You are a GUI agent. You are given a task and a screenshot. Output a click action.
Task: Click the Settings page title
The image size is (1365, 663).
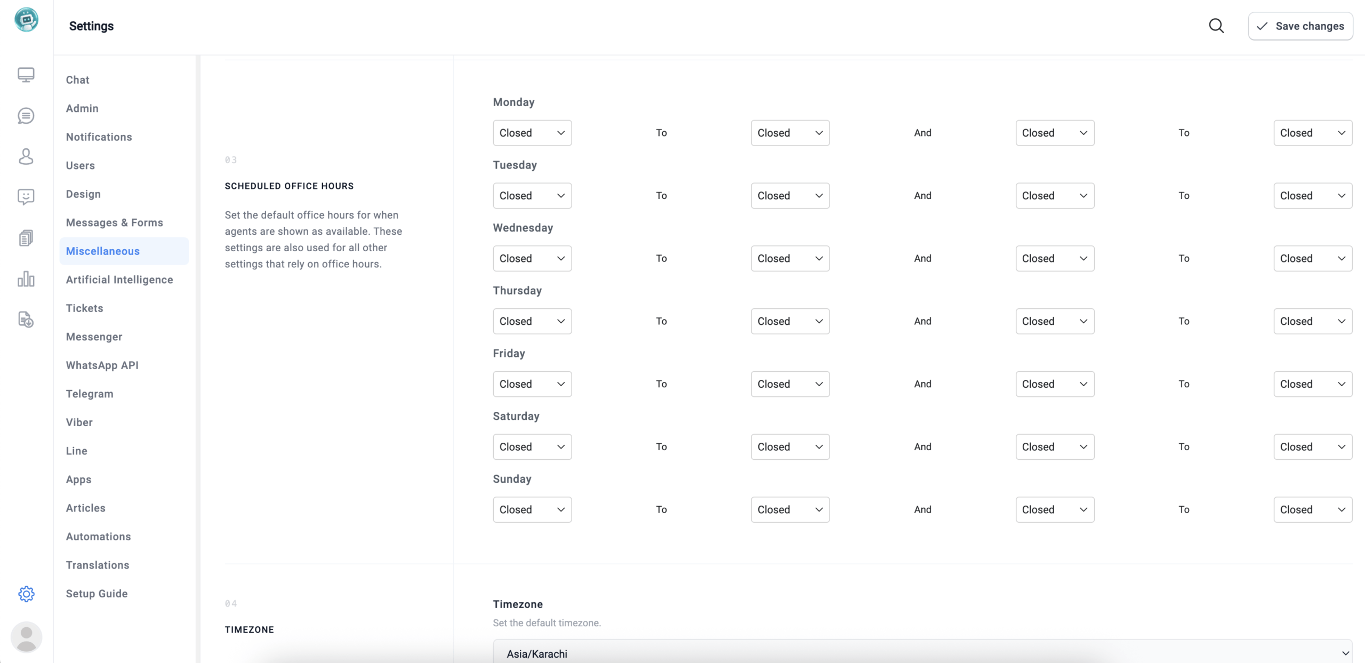(91, 26)
